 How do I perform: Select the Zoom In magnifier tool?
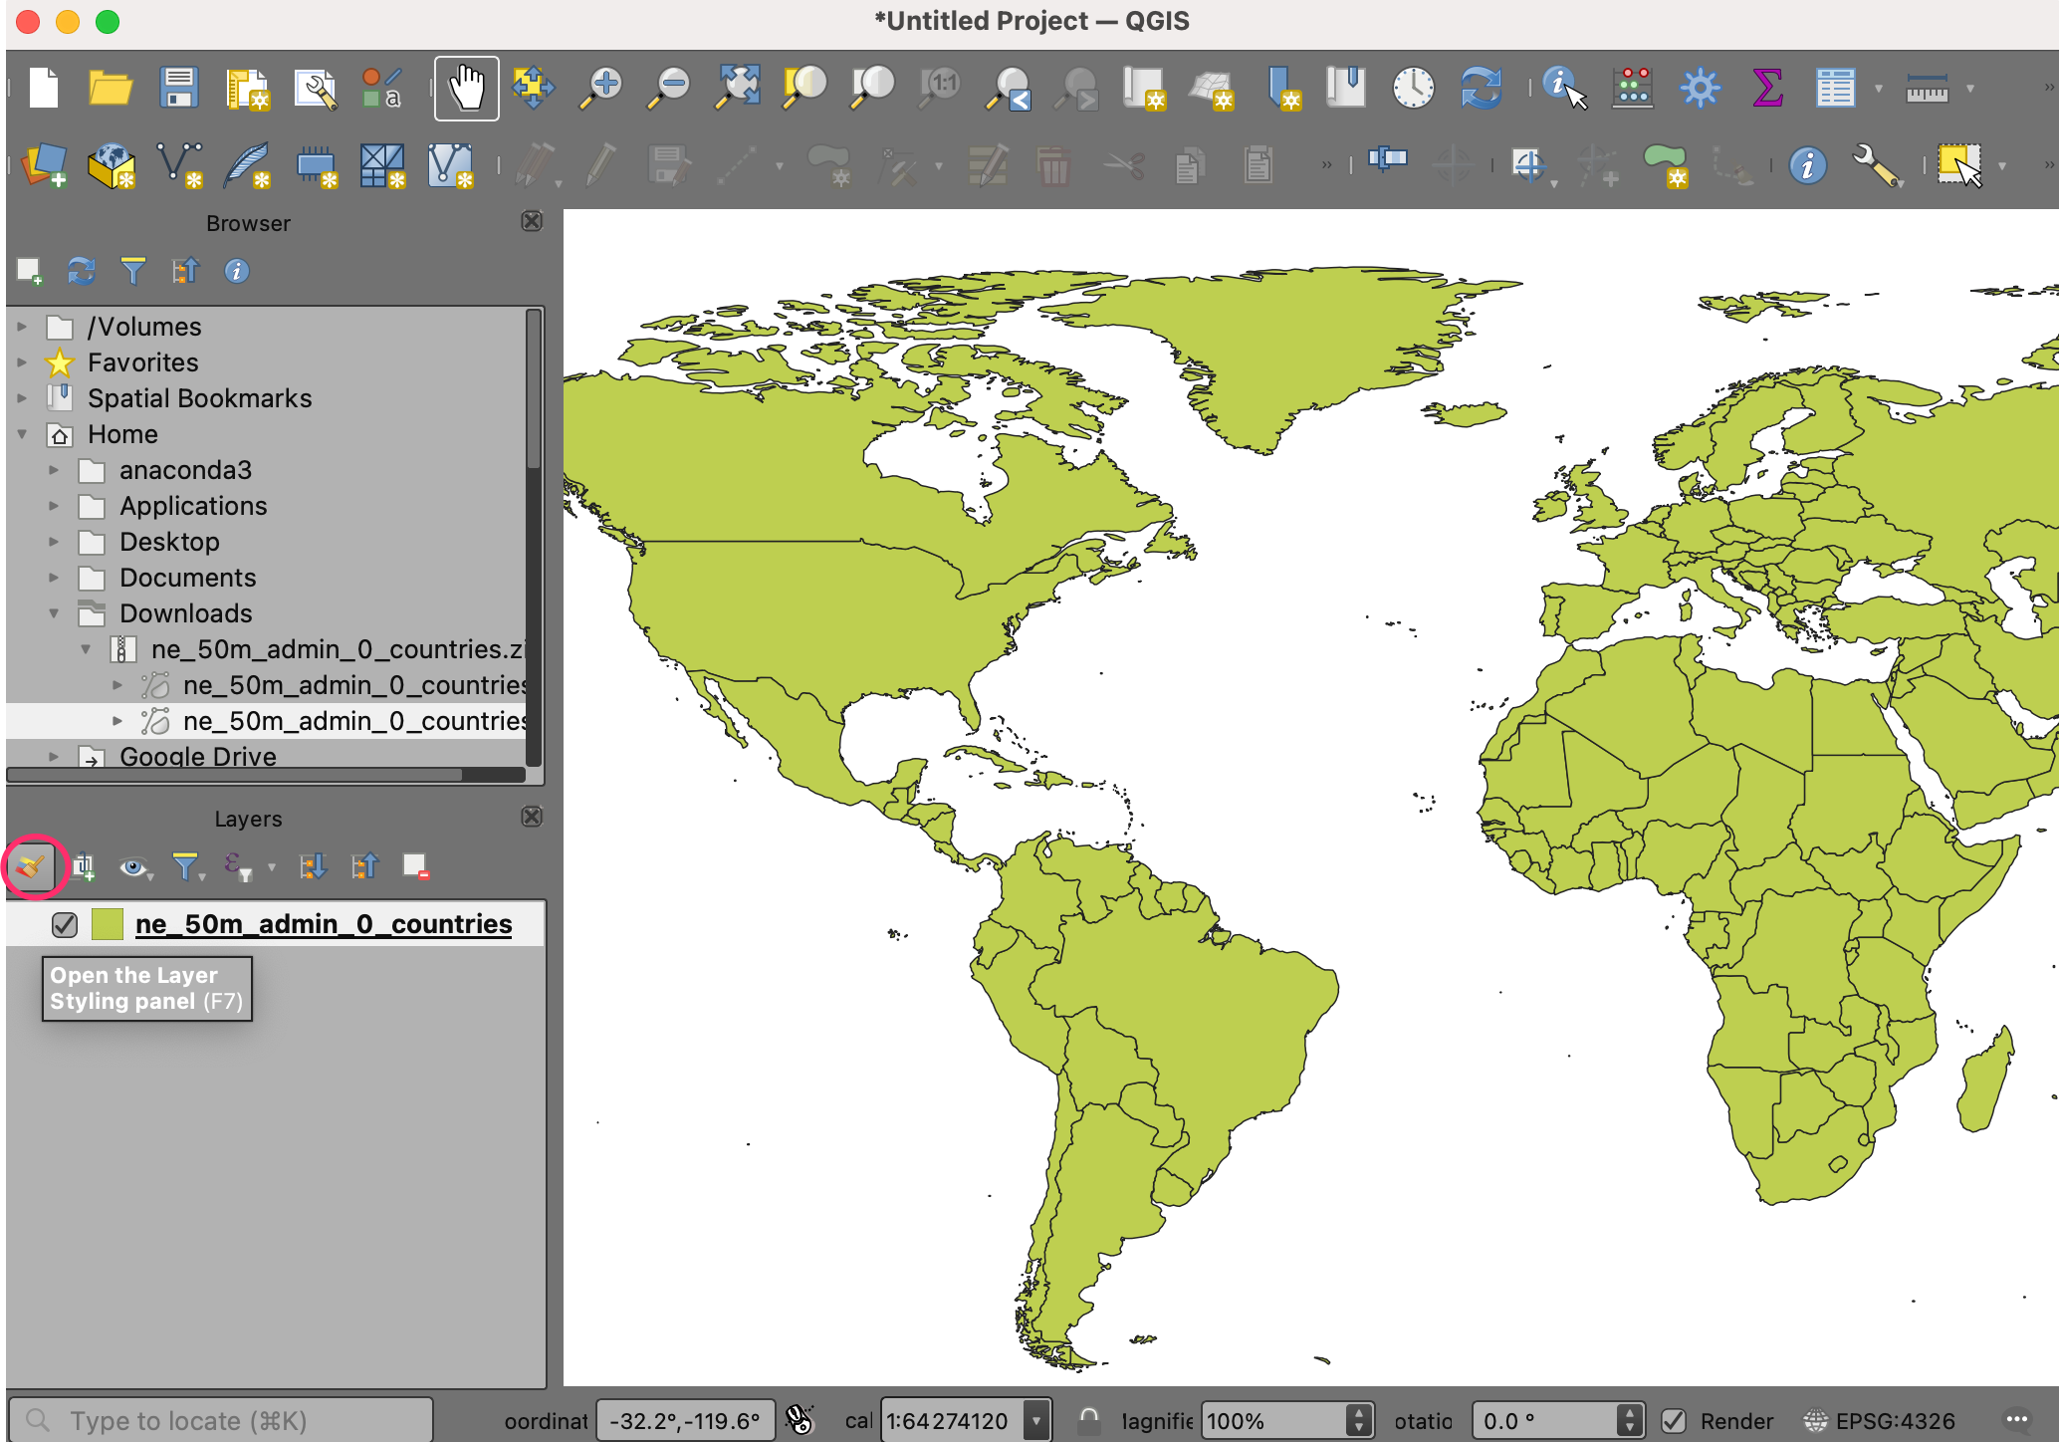point(602,89)
